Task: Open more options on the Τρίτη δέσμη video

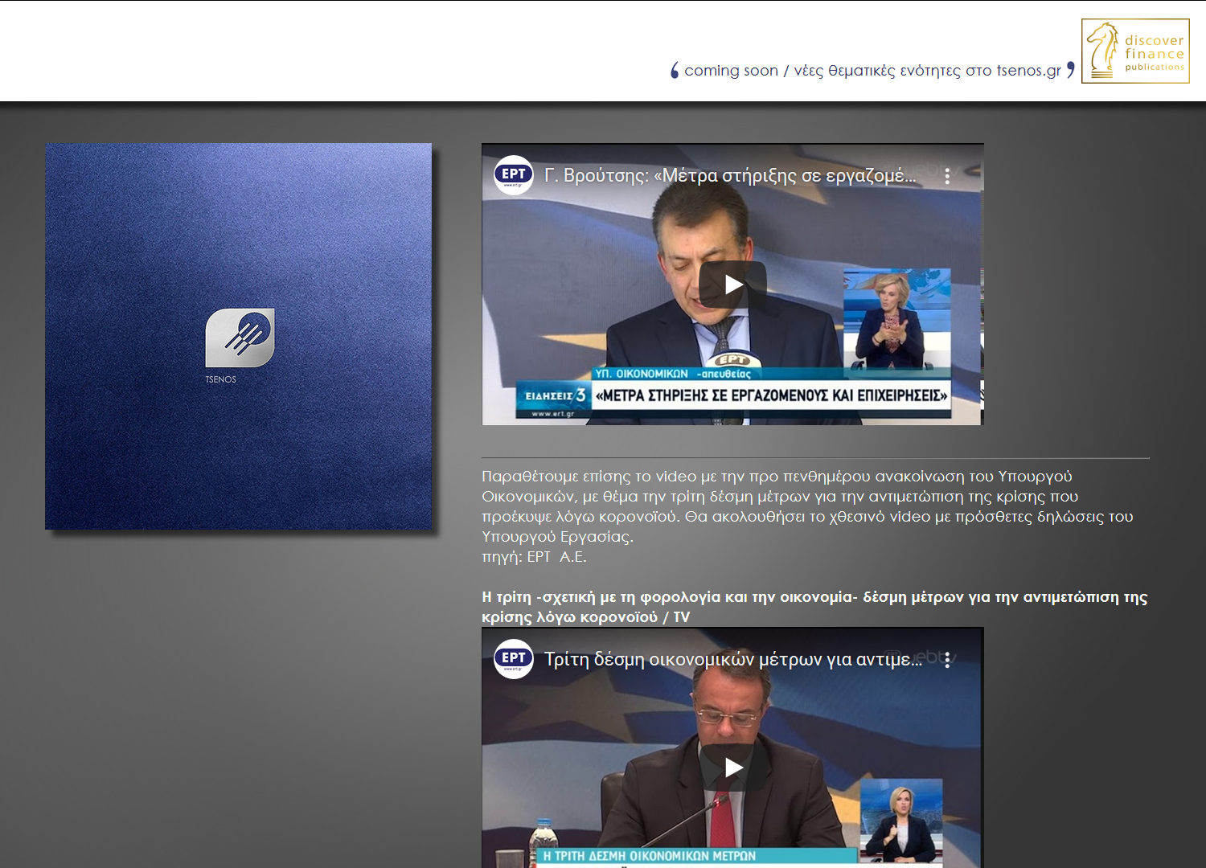Action: tap(947, 660)
